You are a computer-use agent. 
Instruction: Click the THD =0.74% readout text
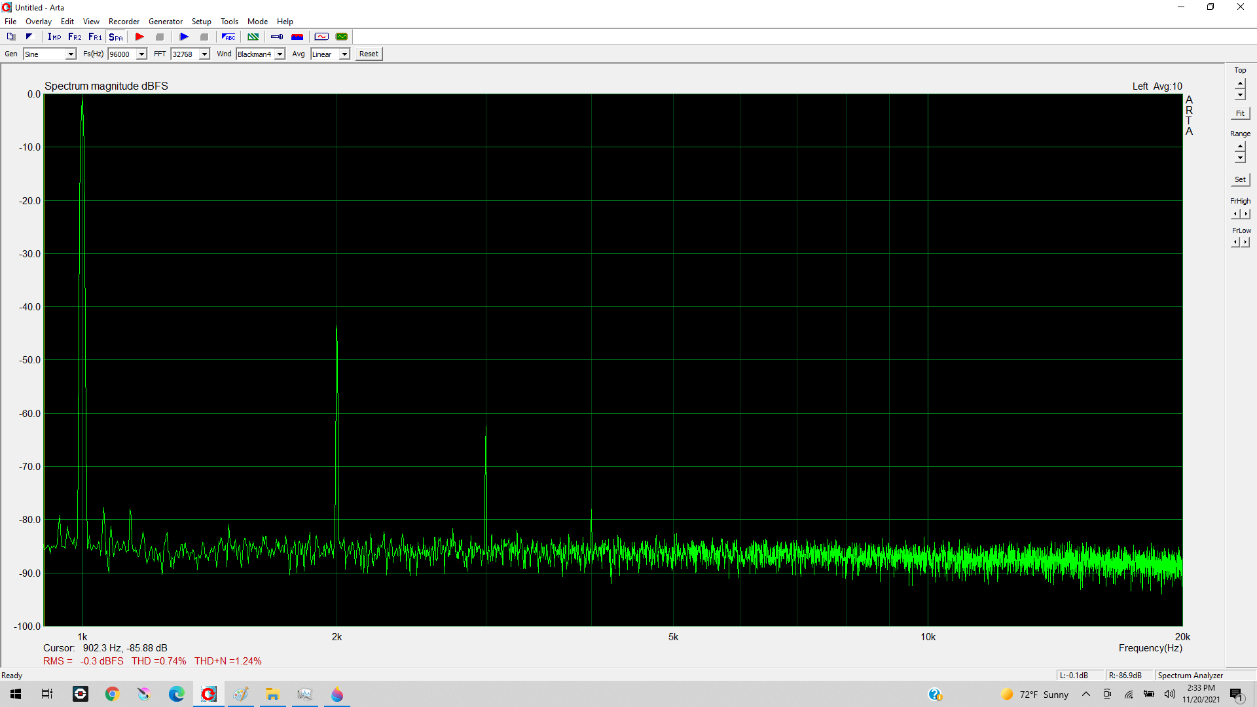point(158,661)
